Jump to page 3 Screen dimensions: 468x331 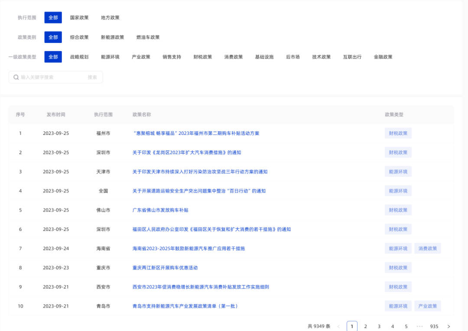click(379, 326)
